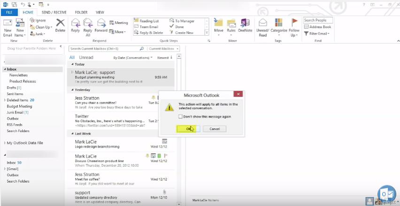
Task: Open the Current Mailbox scope dropdown
Action: (x=163, y=49)
